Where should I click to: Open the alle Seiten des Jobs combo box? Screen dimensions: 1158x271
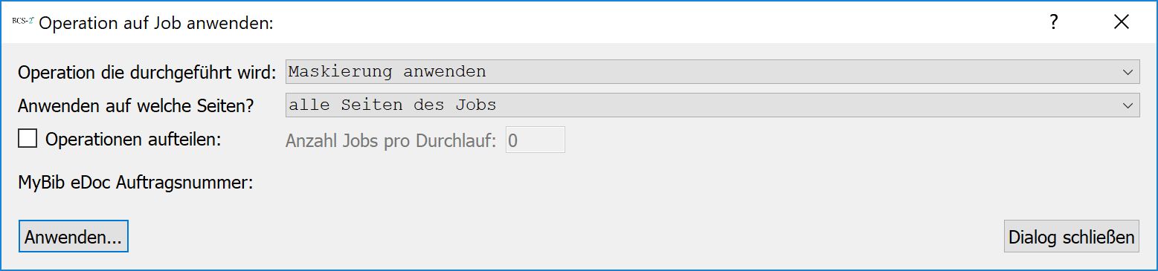(x=713, y=105)
